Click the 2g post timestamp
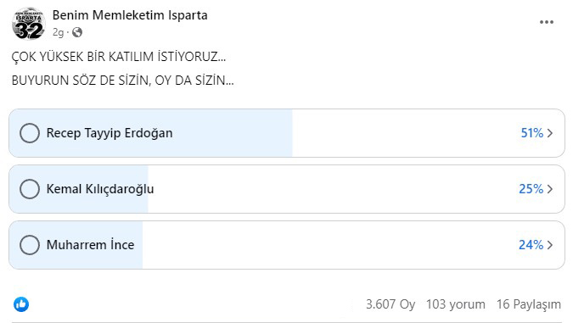 coord(58,32)
